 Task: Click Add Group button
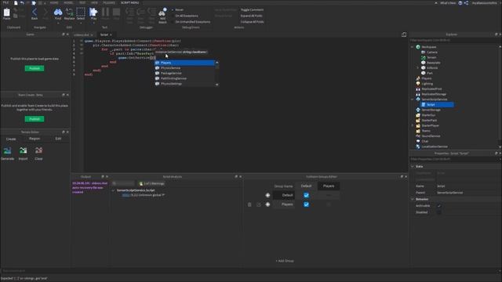coord(285,261)
